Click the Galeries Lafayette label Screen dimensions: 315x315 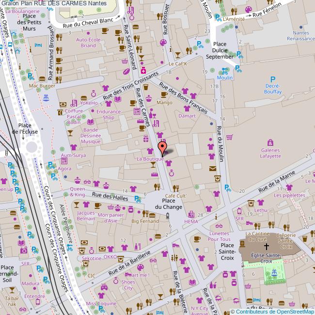point(270,153)
